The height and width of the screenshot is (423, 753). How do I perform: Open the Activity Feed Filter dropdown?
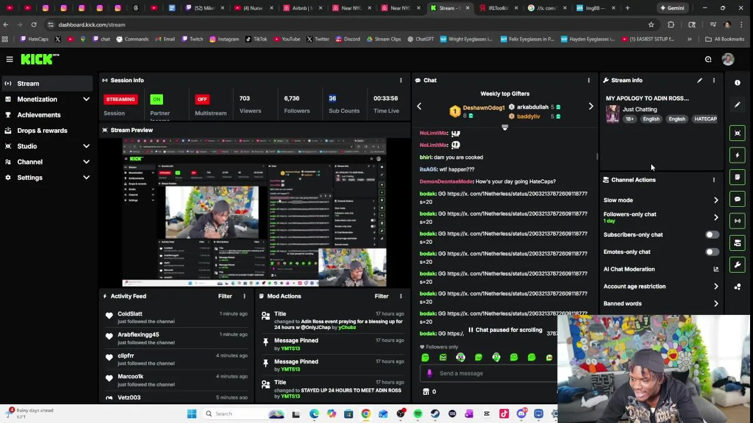(225, 296)
